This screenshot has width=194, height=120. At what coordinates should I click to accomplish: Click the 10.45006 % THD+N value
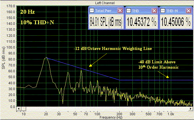coord(176,22)
